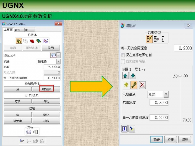This screenshot has height=146, width=195.
Task: Click the 距离 distance field 7.0000
Action: coord(52,67)
